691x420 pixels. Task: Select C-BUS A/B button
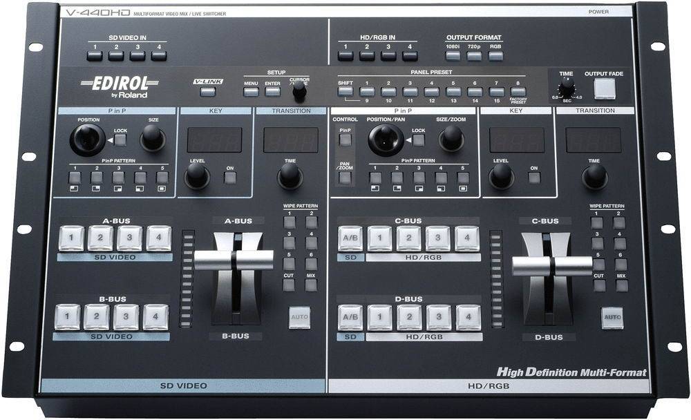click(350, 238)
